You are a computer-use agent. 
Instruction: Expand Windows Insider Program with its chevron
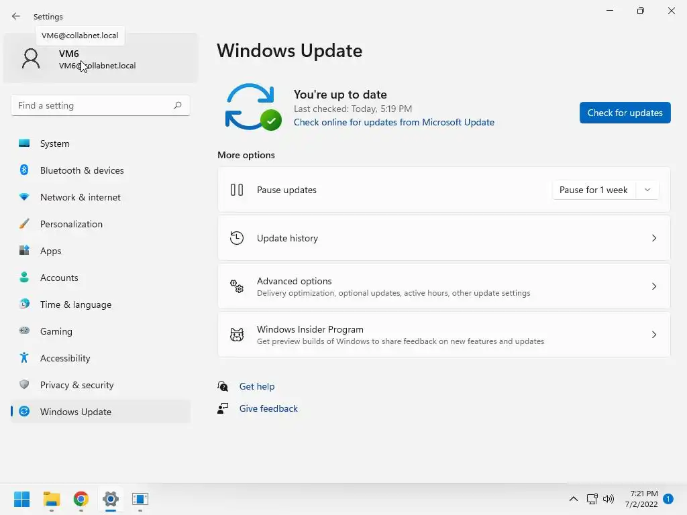pos(653,335)
